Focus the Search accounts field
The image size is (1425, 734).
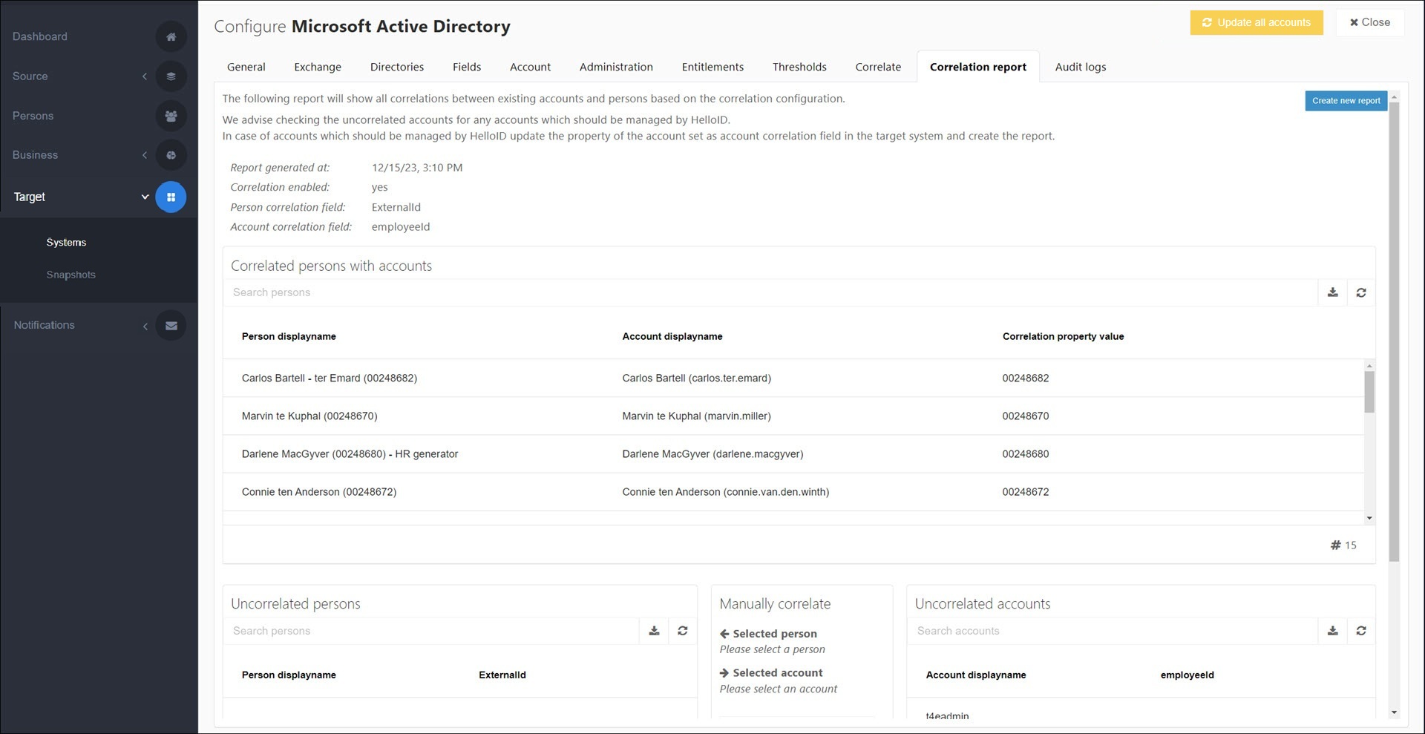pyautogui.click(x=1113, y=631)
